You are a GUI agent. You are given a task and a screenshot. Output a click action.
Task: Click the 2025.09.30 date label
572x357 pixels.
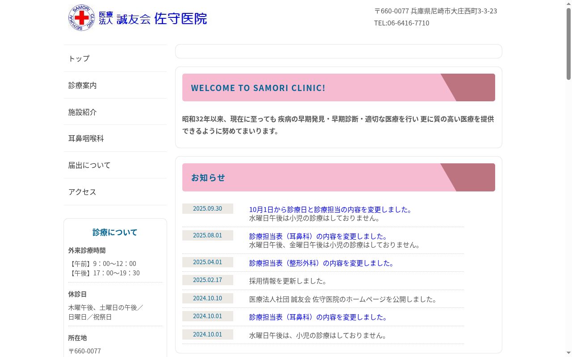(x=207, y=208)
